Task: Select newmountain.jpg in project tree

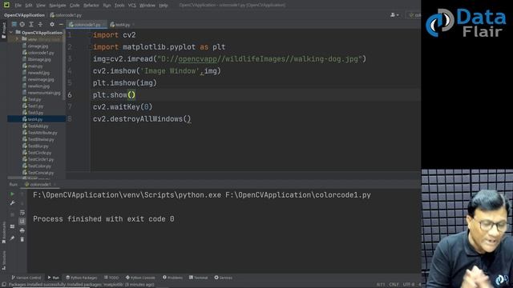Action: point(41,93)
